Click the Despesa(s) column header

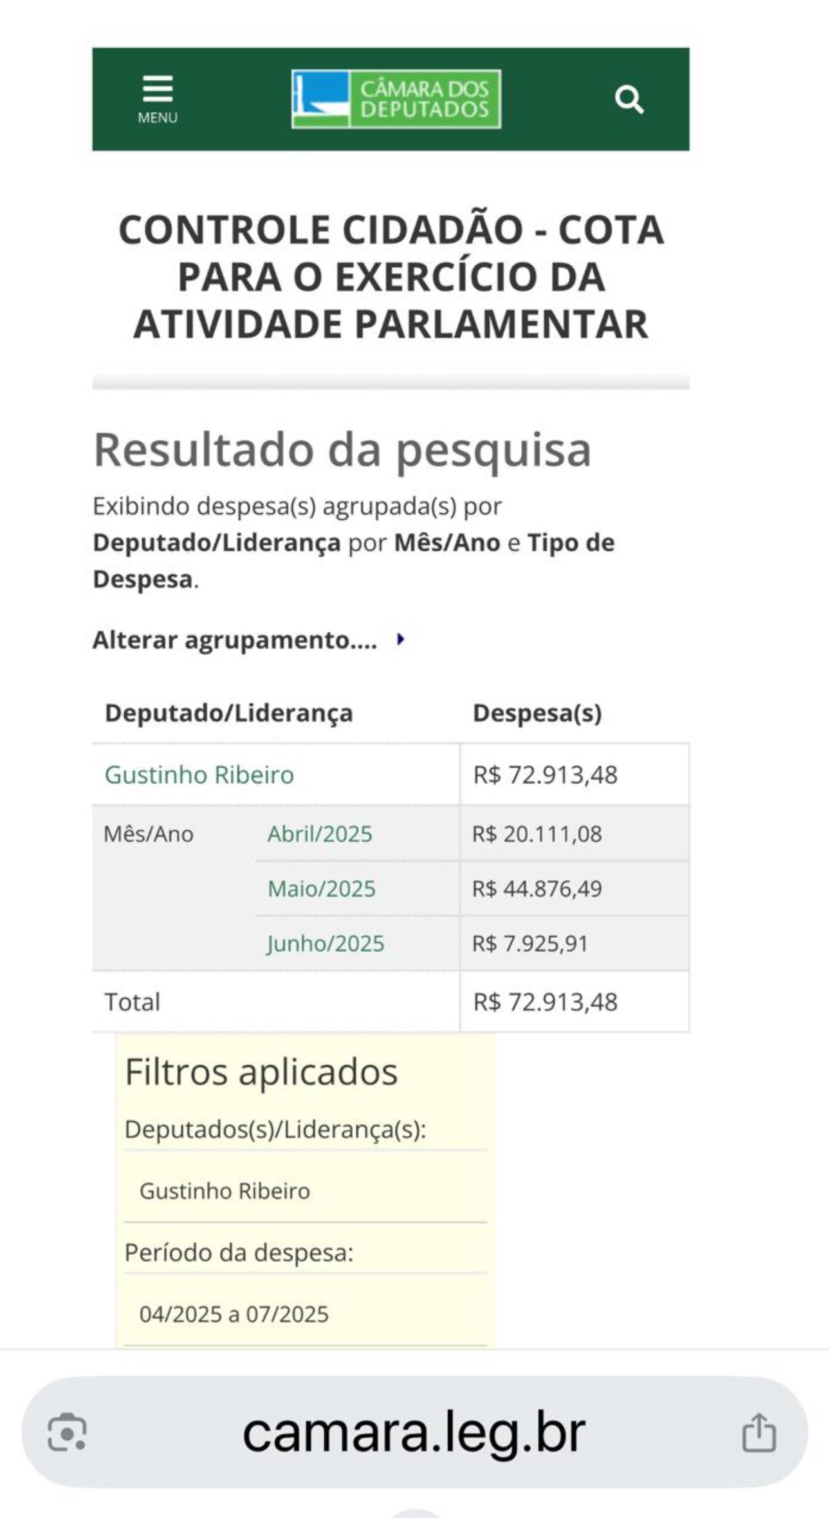(x=537, y=713)
